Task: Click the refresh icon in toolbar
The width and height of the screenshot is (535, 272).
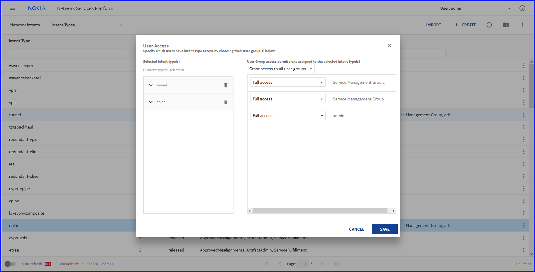Action: click(489, 25)
